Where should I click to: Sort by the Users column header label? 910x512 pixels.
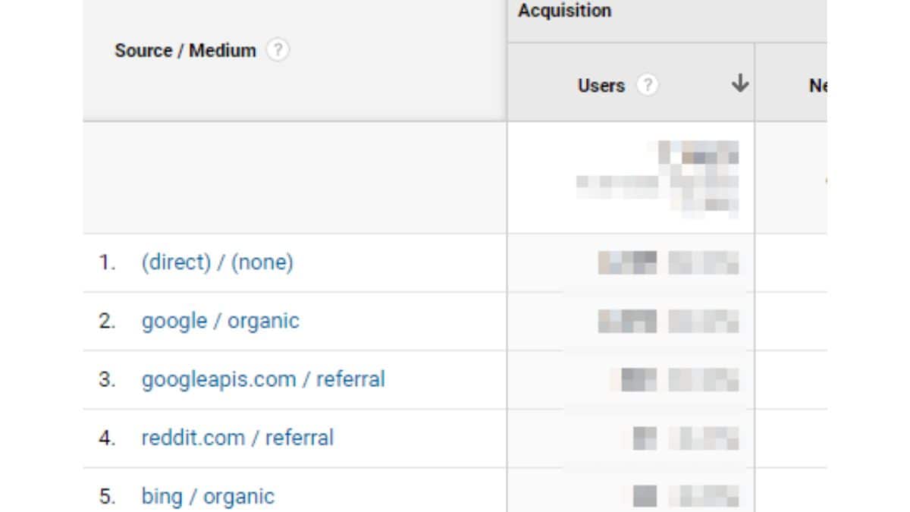pyautogui.click(x=601, y=86)
